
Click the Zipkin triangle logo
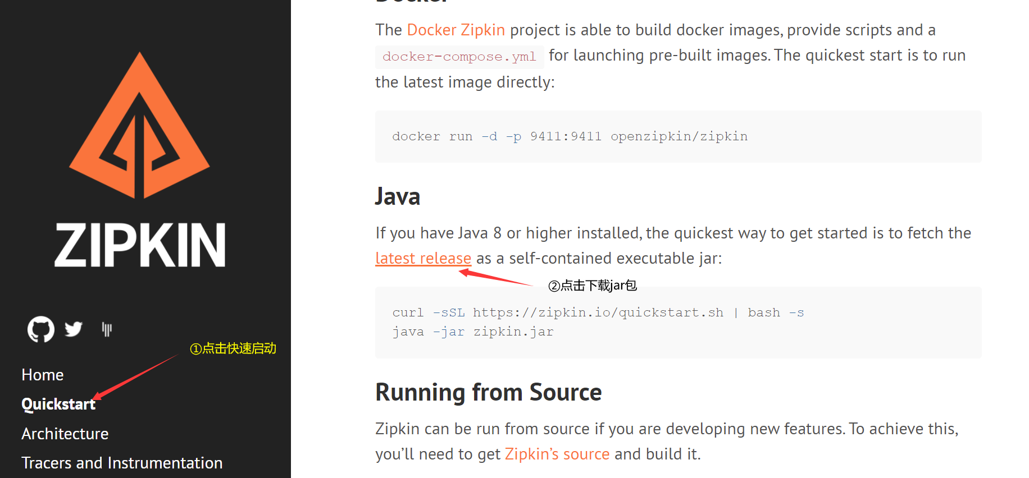[139, 126]
